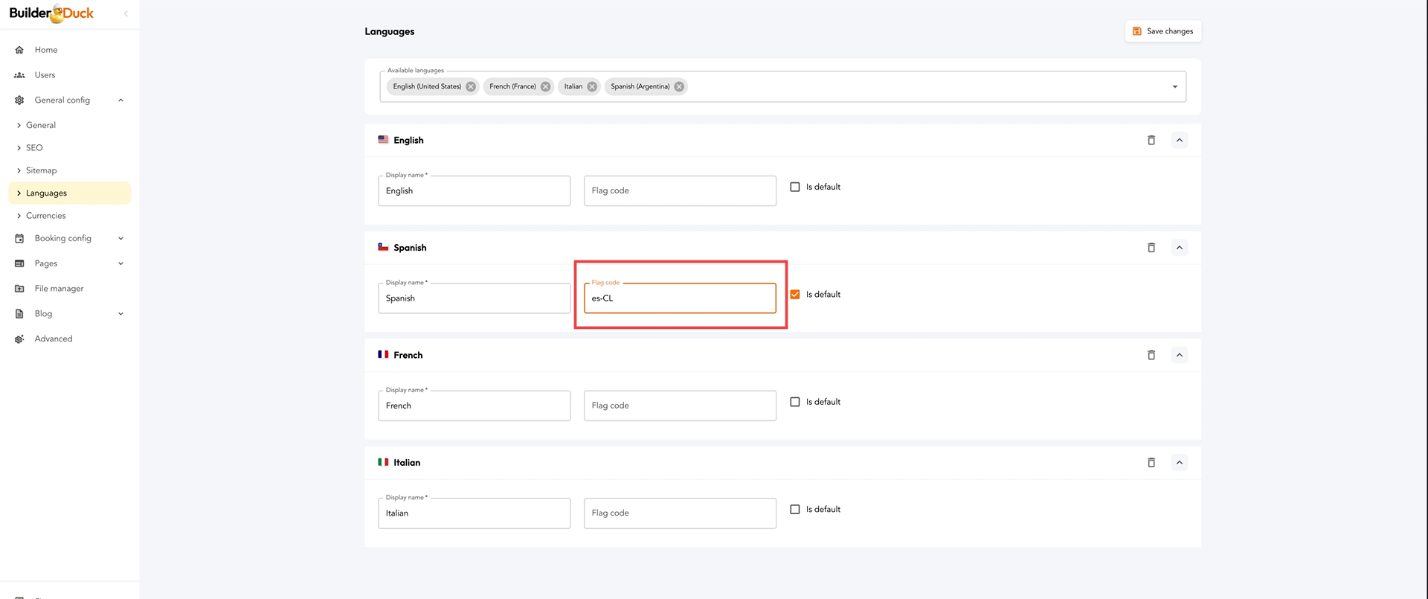Open the Available languages dropdown arrow

tap(1174, 87)
